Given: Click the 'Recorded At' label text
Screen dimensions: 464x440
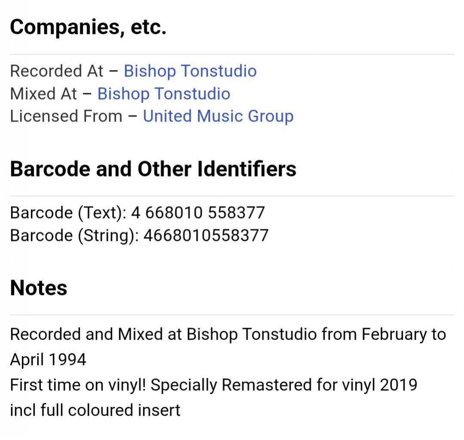Looking at the screenshot, I should click(x=56, y=71).
